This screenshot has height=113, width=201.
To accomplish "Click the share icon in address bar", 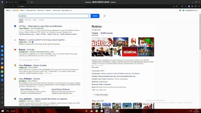I will pyautogui.click(x=174, y=6).
